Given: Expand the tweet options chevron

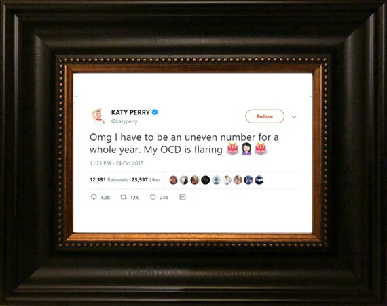Looking at the screenshot, I should pyautogui.click(x=294, y=117).
